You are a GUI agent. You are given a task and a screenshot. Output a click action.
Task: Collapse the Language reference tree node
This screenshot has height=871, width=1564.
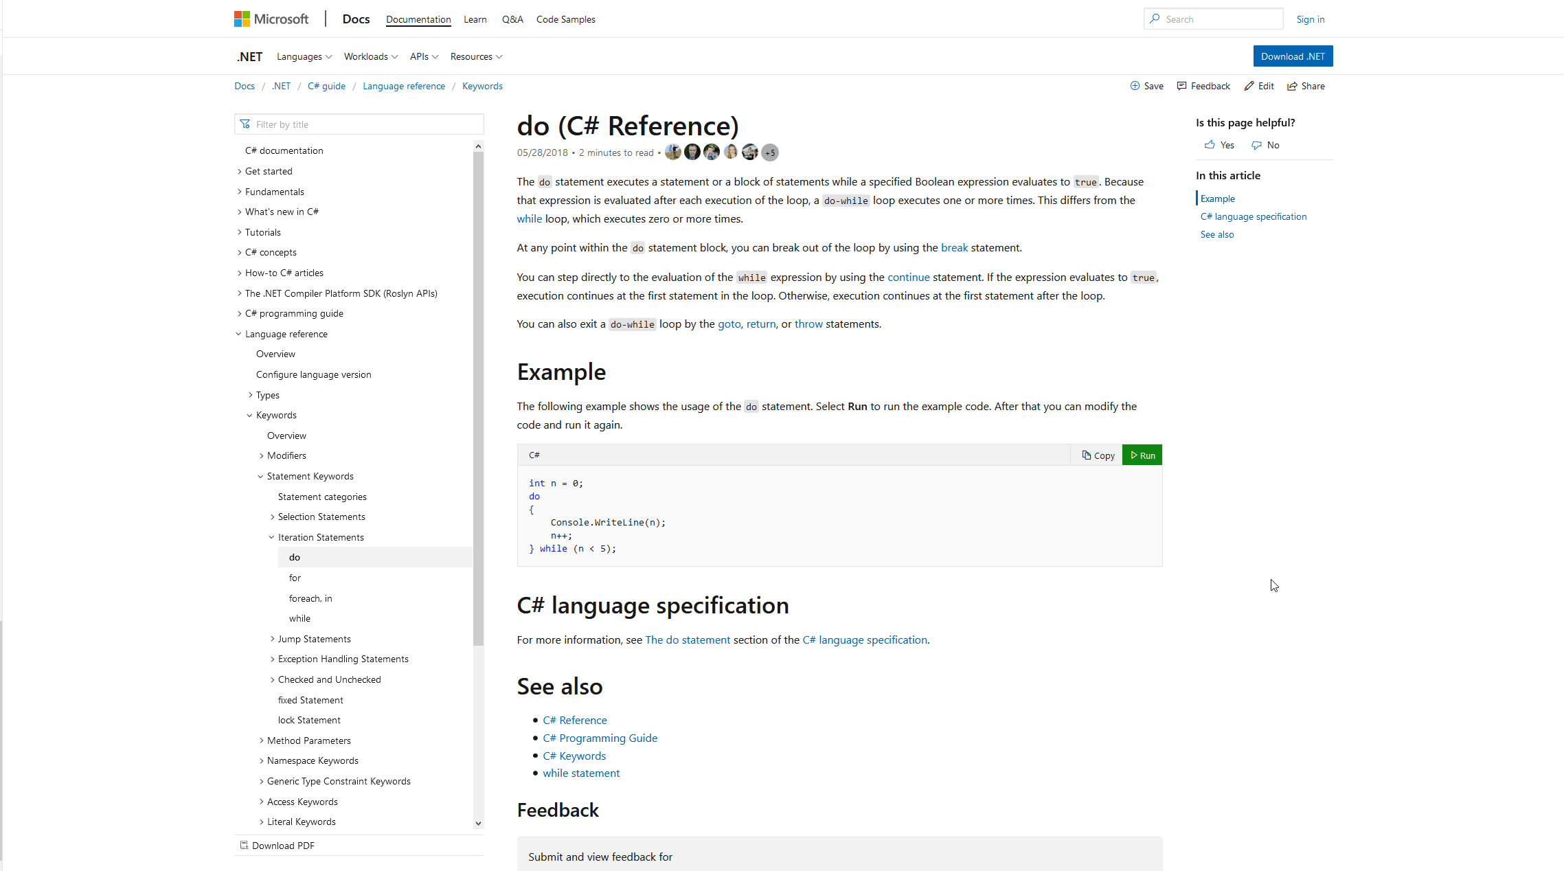tap(239, 334)
